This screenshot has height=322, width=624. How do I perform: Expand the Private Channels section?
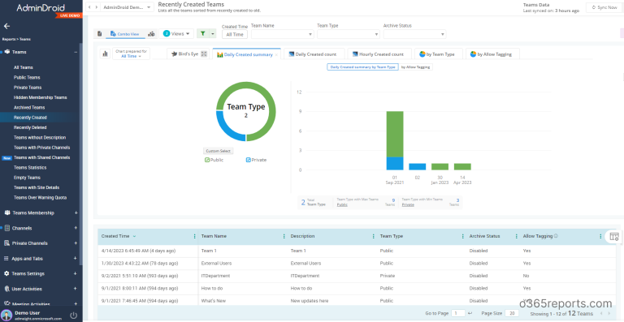[x=76, y=243]
